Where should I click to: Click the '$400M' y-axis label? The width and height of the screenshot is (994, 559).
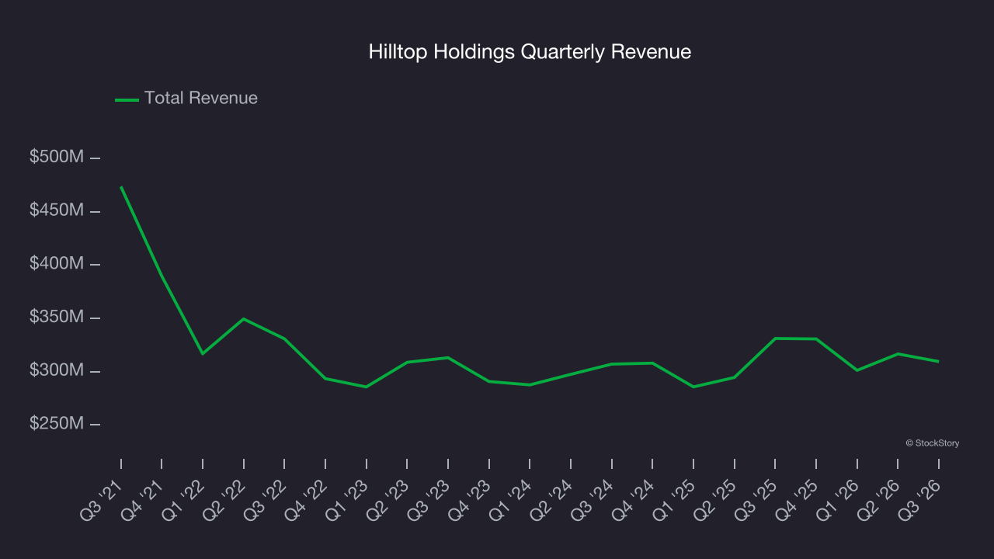[57, 264]
